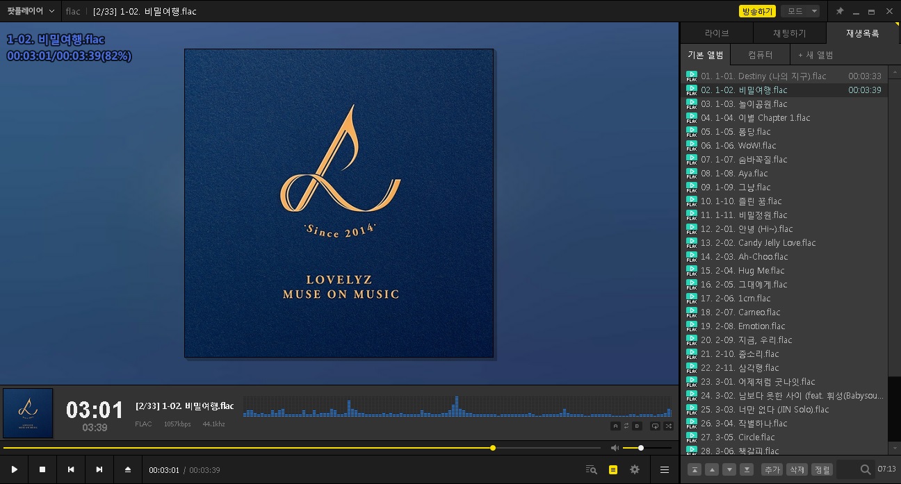
Task: Select 13. 2-02. Candy Jelly Love.flac
Action: click(x=784, y=243)
